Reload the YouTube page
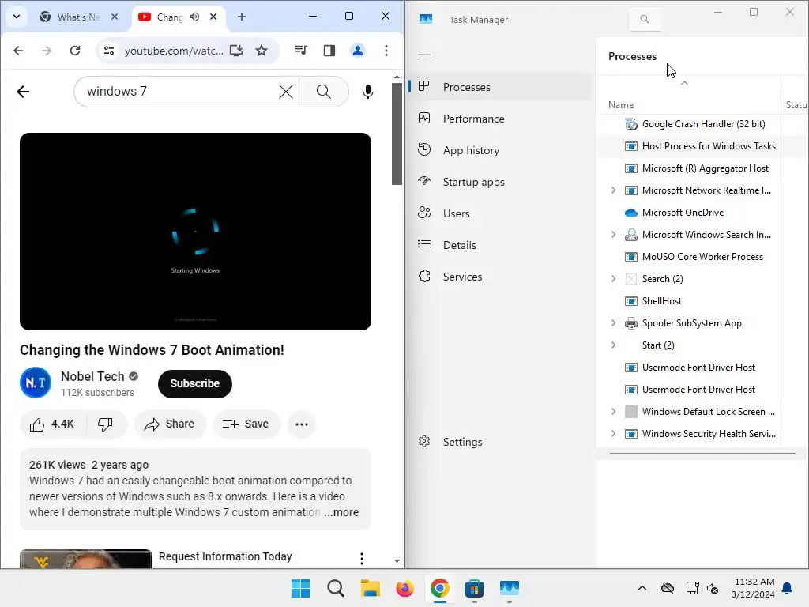 tap(75, 51)
